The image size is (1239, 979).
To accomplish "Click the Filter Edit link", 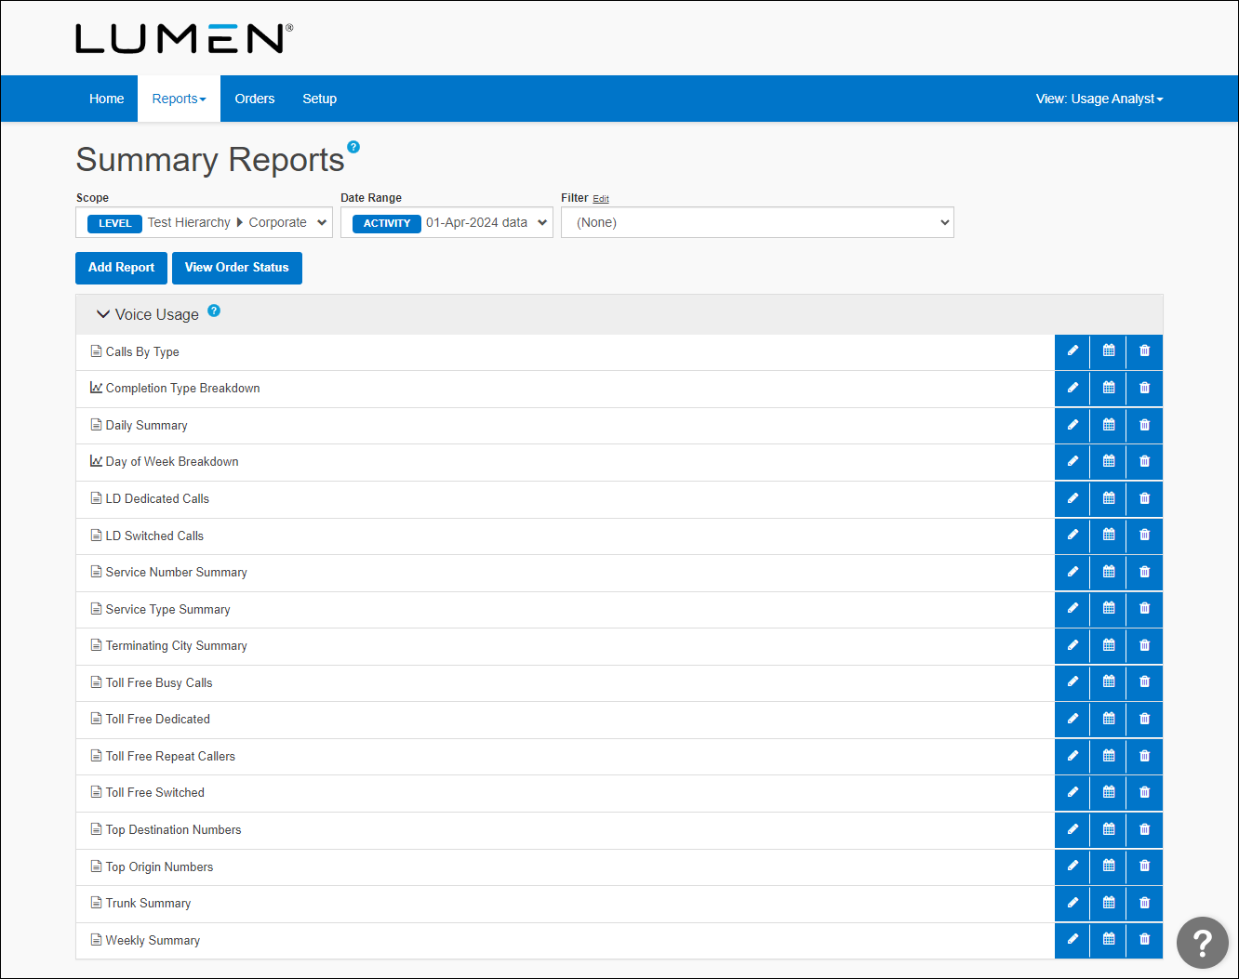I will tap(601, 199).
